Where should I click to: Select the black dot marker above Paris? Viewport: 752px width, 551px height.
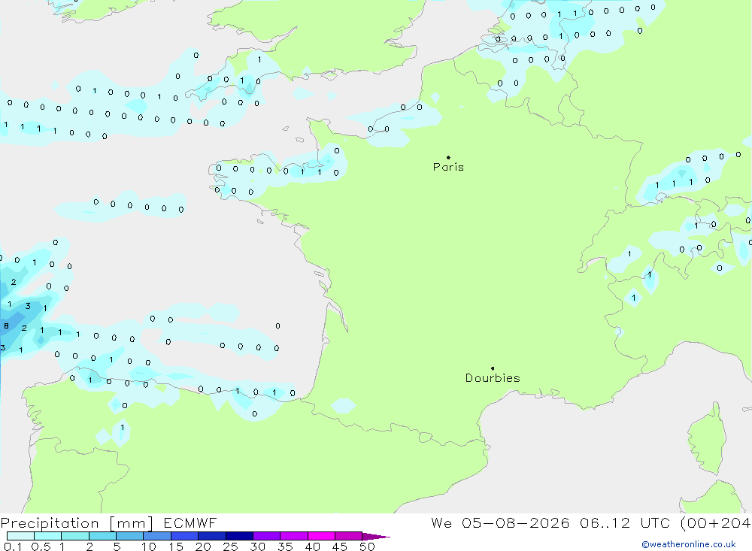tap(448, 157)
